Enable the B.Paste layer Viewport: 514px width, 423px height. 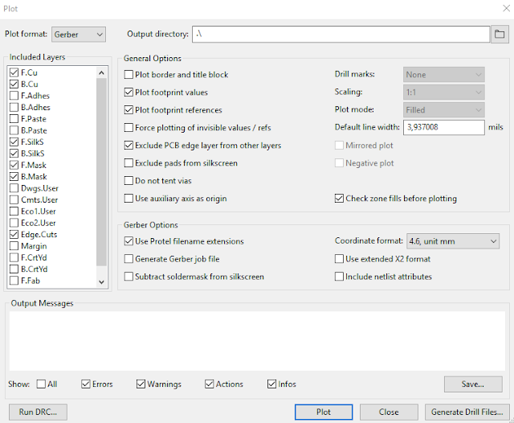(14, 130)
